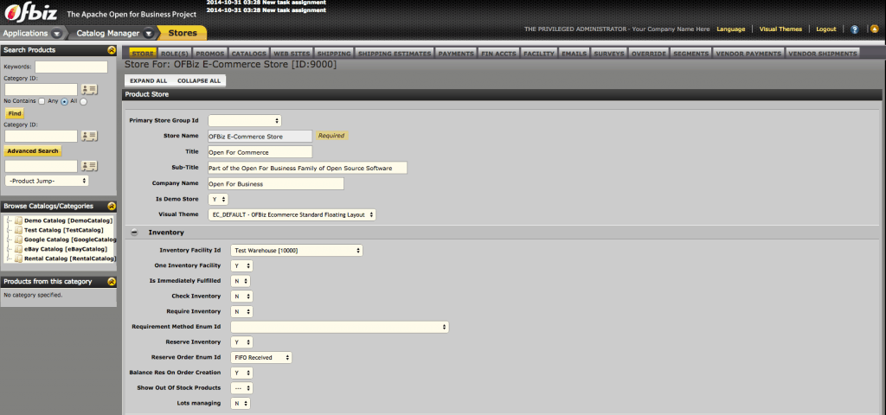This screenshot has width=886, height=415.
Task: Switch to the Promos tab
Action: coord(209,54)
